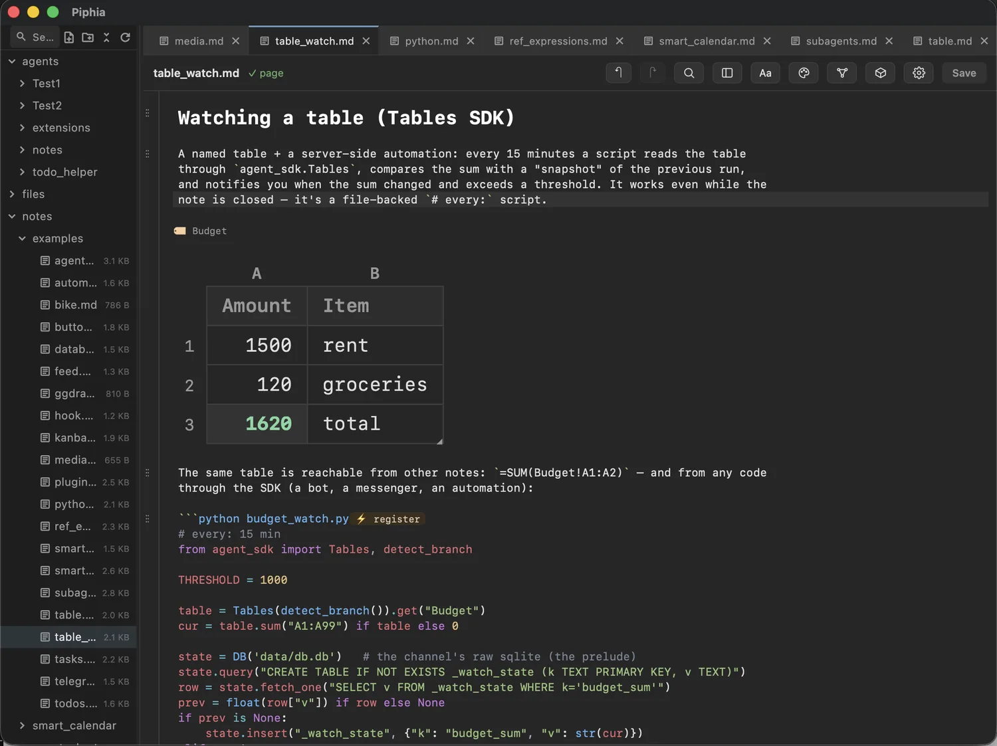Open the theme palette icon

804,73
